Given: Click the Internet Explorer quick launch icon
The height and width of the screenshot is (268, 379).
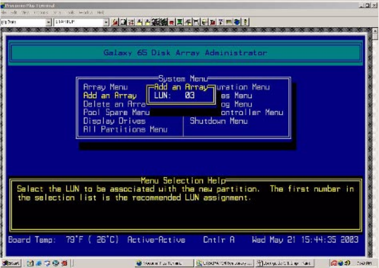Looking at the screenshot, I should point(41,262).
